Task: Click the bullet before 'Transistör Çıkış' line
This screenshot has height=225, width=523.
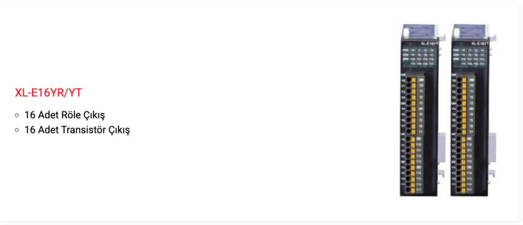Action: (x=17, y=130)
